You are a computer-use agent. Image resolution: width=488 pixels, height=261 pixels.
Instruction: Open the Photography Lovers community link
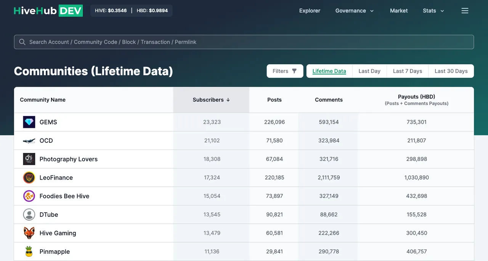pos(69,159)
